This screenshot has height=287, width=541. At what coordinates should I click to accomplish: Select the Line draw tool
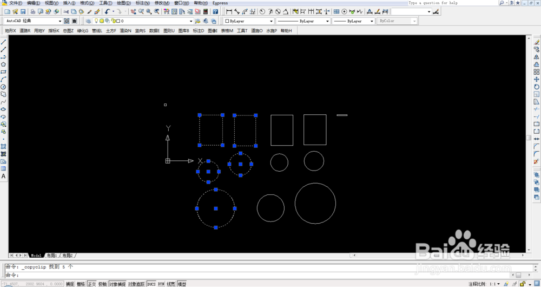(3, 42)
